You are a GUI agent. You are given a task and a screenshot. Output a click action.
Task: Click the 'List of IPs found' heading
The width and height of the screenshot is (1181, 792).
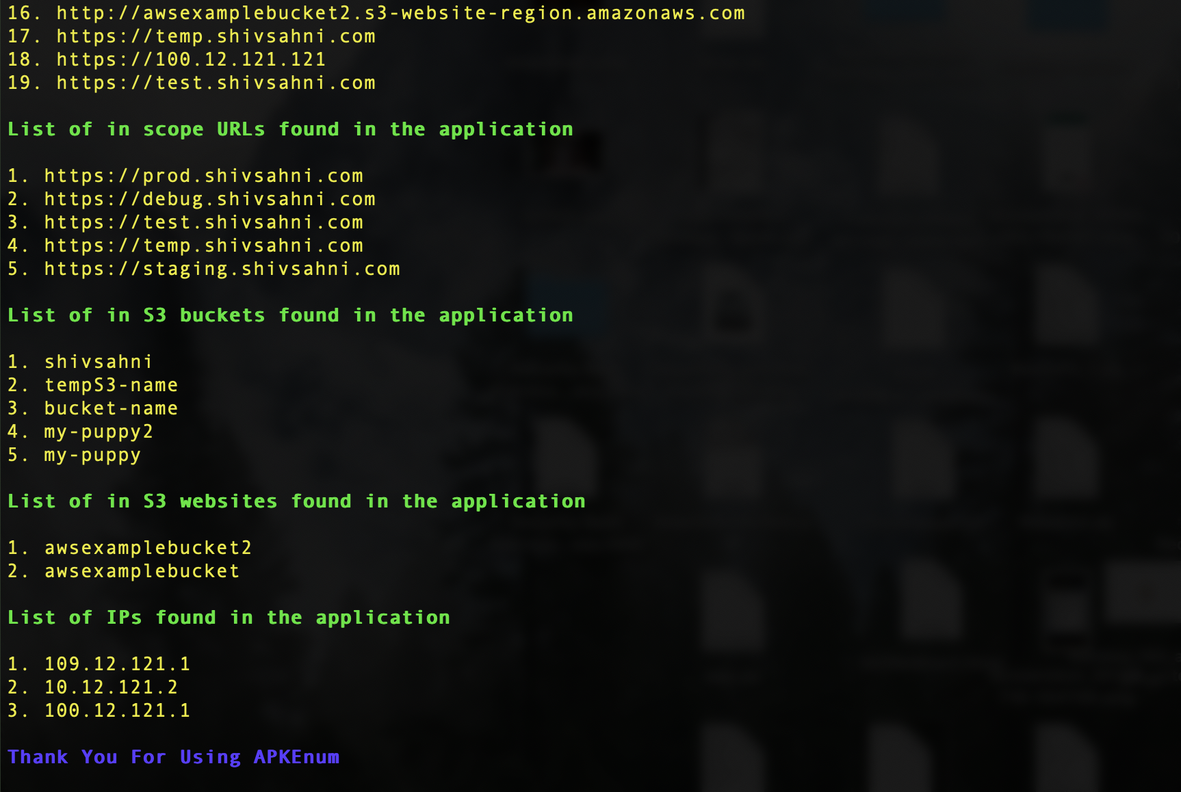[229, 618]
